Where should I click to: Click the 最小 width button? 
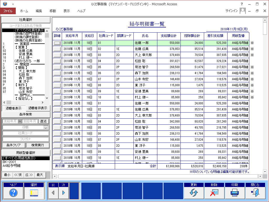point(7,175)
